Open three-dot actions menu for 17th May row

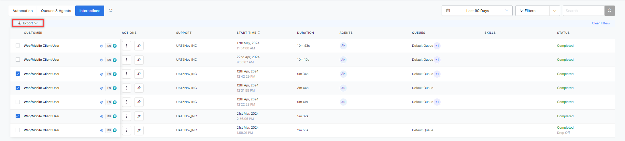[x=126, y=46]
